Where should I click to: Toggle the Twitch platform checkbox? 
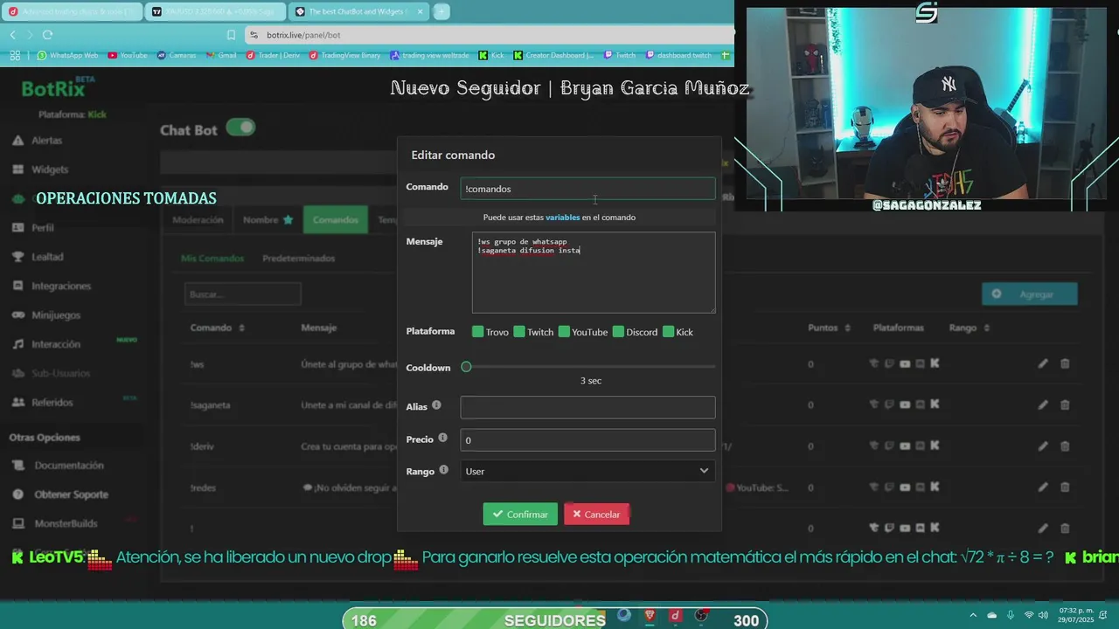click(519, 331)
